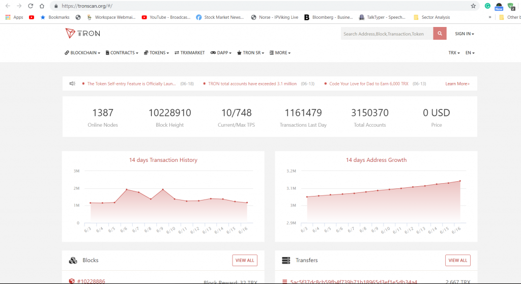Click the 1387 Online Nodes stat
521x284 pixels.
pyautogui.click(x=103, y=118)
